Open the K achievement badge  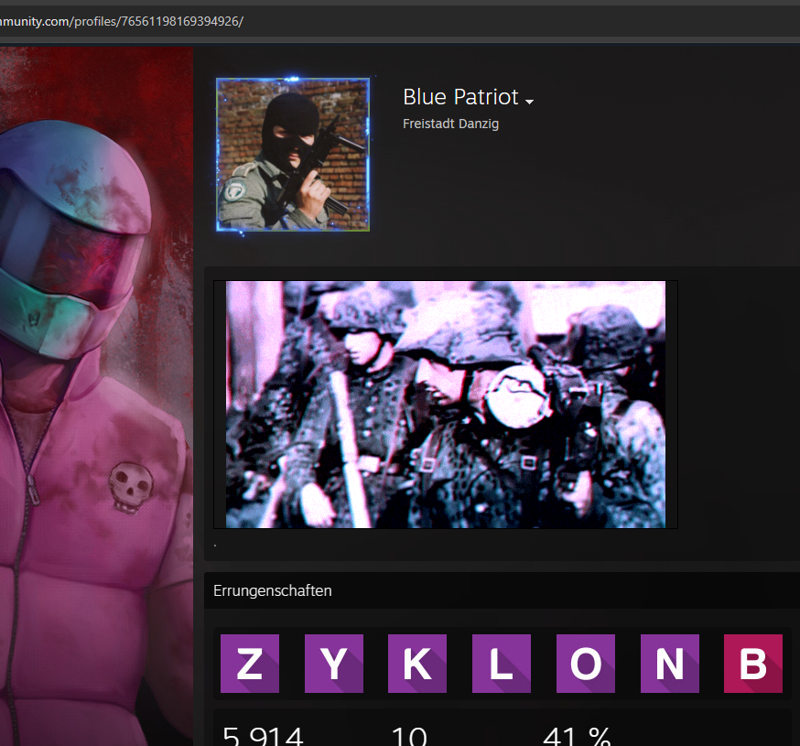417,664
